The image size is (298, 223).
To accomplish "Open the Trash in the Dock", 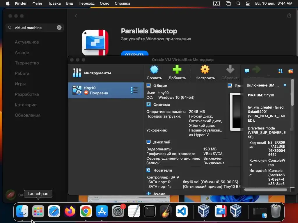I will 276,211.
